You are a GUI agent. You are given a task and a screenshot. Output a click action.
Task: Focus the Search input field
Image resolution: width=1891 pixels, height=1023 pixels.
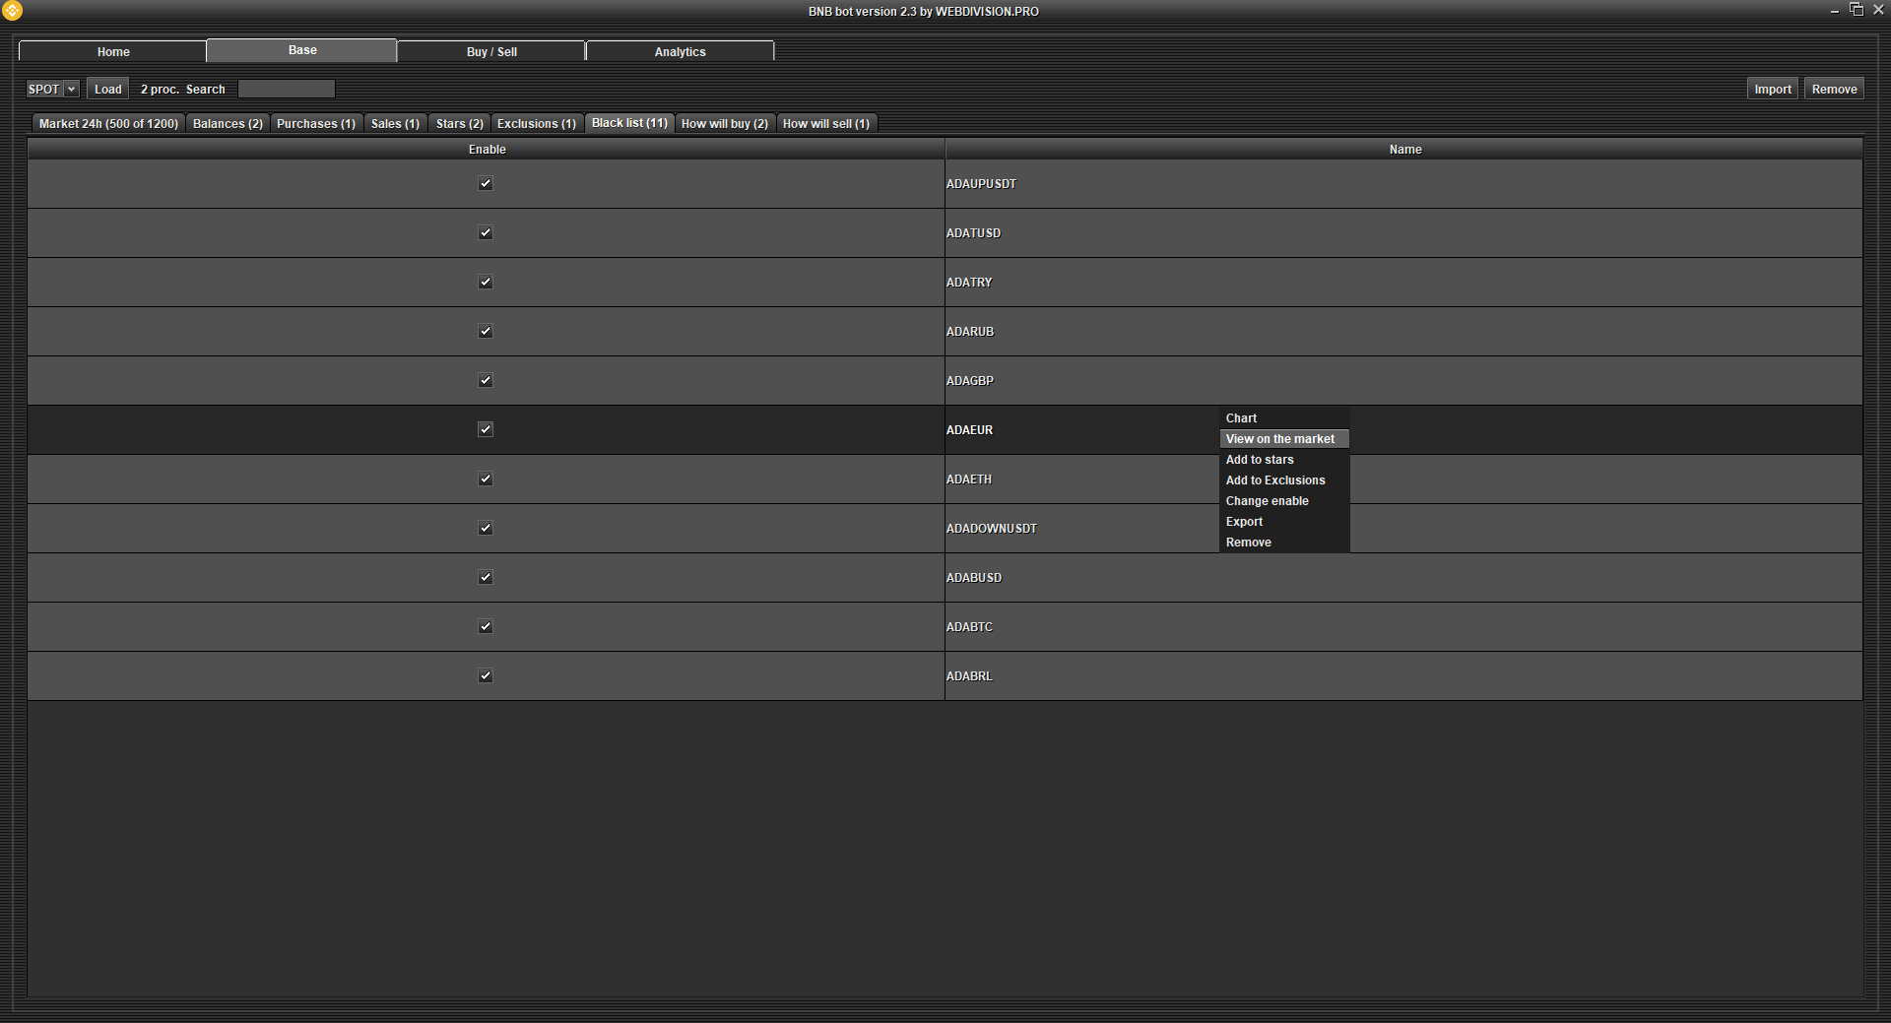[287, 89]
